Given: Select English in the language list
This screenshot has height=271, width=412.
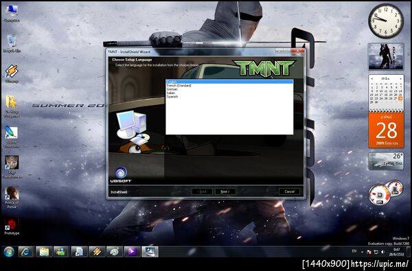Looking at the screenshot, I should click(x=229, y=82).
